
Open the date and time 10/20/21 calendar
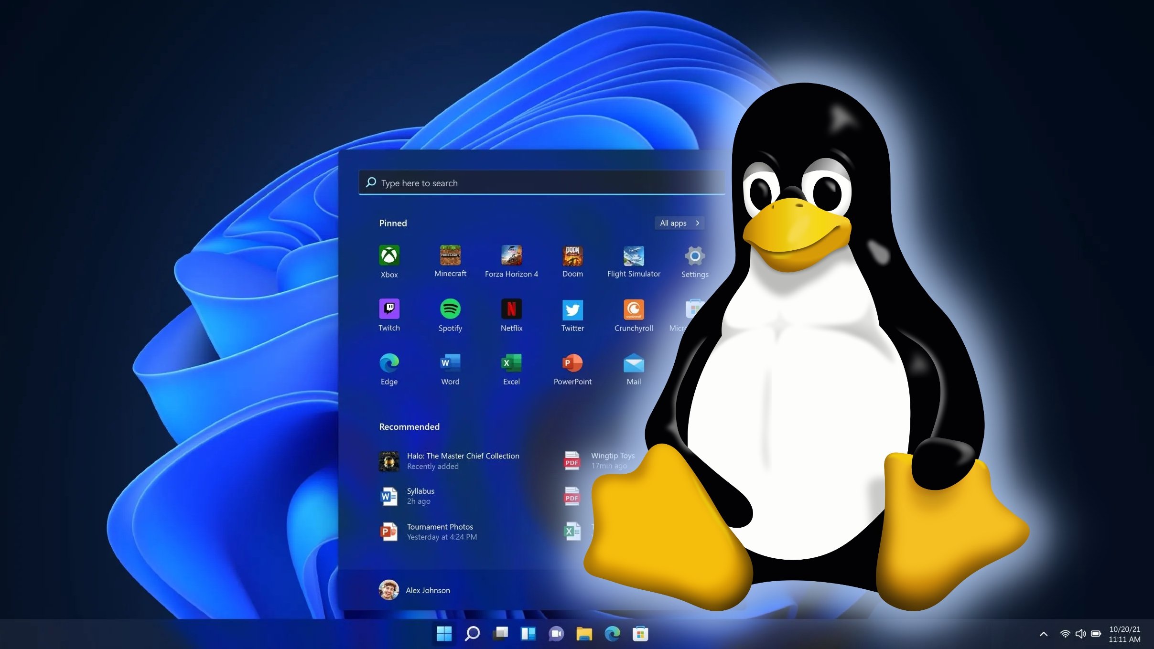point(1124,634)
